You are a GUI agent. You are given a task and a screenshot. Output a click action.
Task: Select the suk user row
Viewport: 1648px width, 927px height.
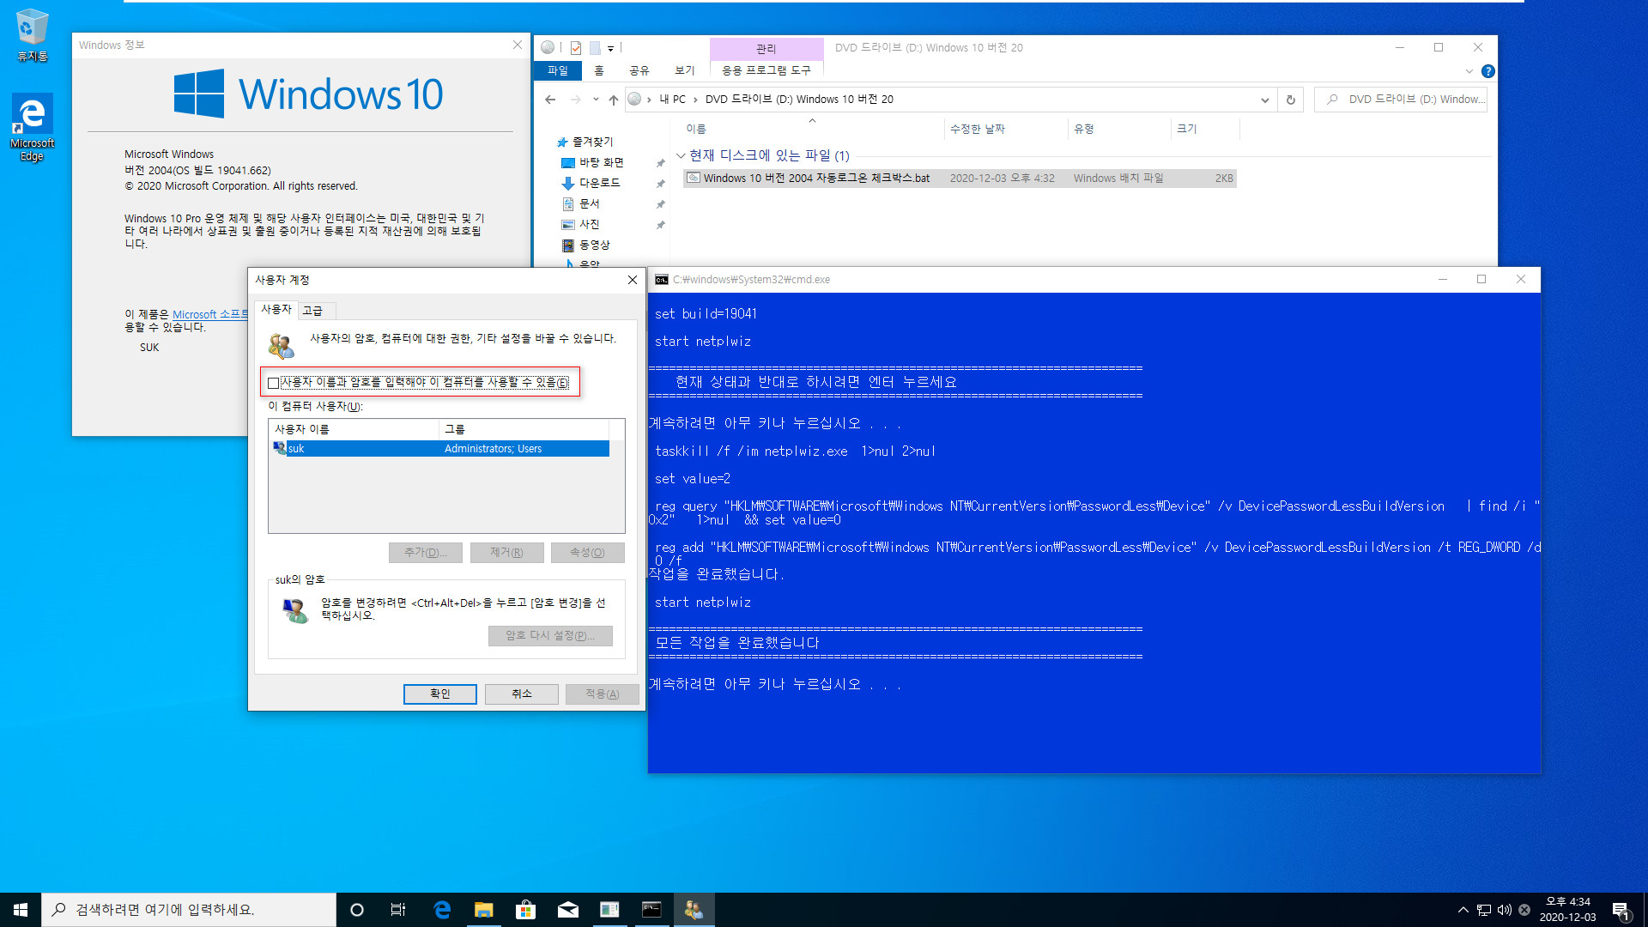tap(441, 449)
